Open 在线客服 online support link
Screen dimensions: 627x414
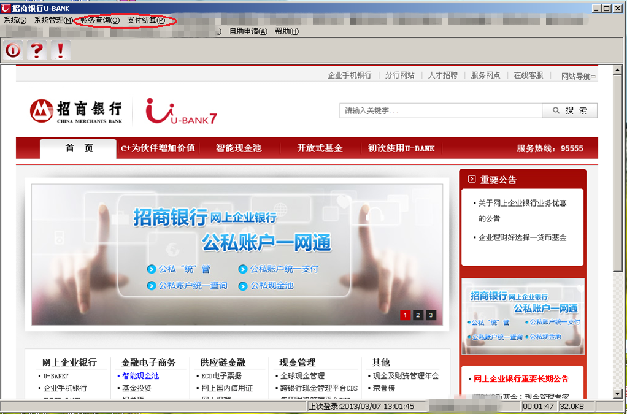point(529,75)
